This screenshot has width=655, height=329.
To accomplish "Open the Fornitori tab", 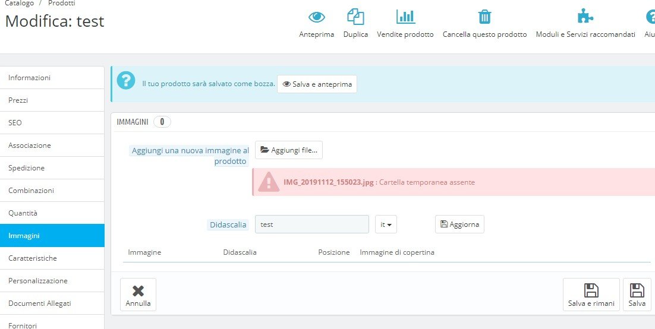I will pyautogui.click(x=52, y=322).
